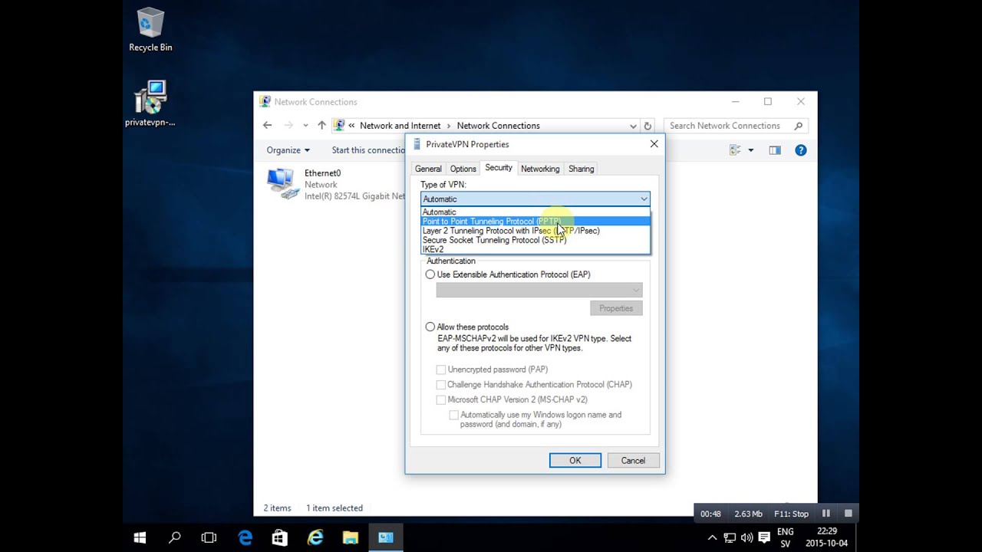Click the Ethernet0 network adapter icon

click(282, 184)
